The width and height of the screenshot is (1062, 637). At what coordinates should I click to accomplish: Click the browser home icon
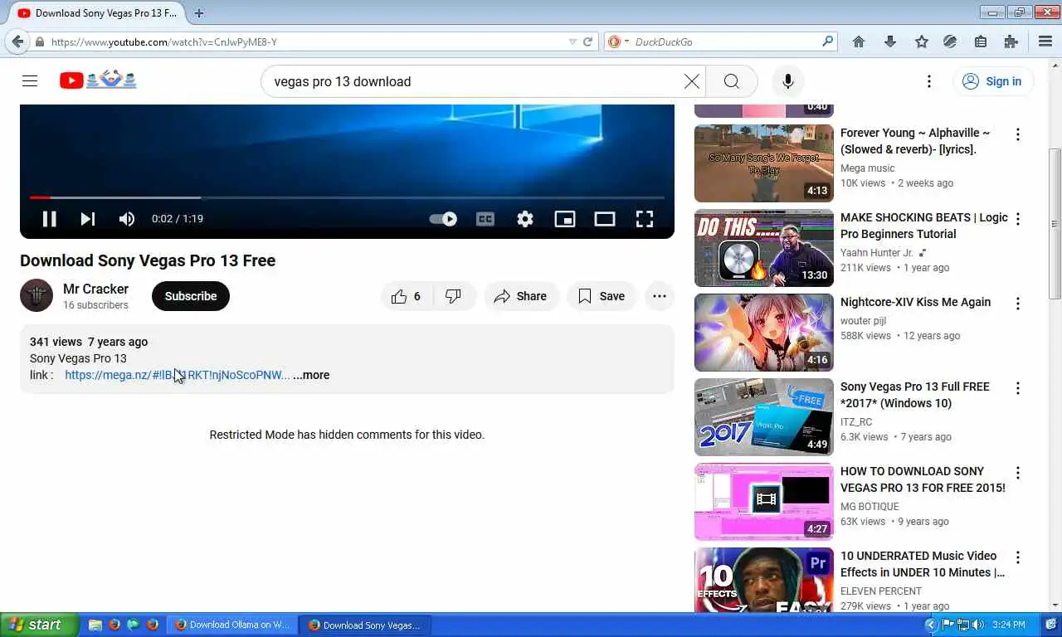[859, 41]
